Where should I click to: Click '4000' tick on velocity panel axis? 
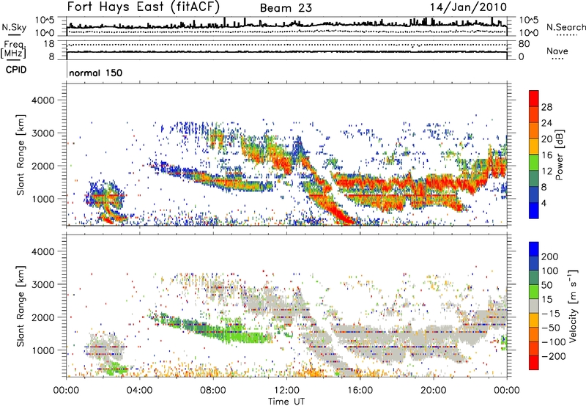[x=43, y=251]
